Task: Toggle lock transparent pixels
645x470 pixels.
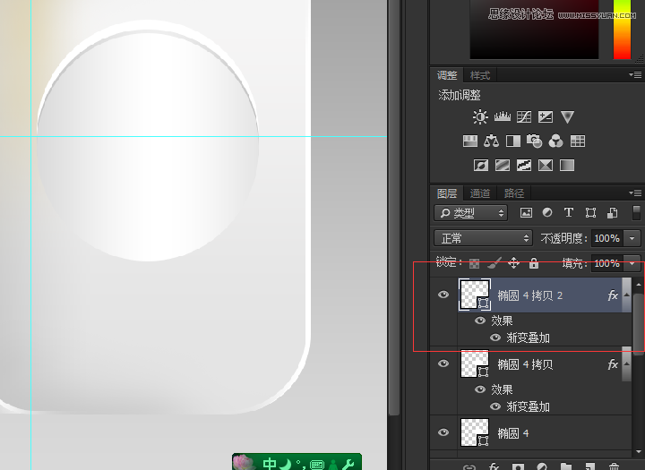Action: coord(474,263)
